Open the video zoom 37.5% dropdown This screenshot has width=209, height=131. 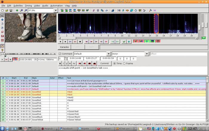[x=56, y=10]
